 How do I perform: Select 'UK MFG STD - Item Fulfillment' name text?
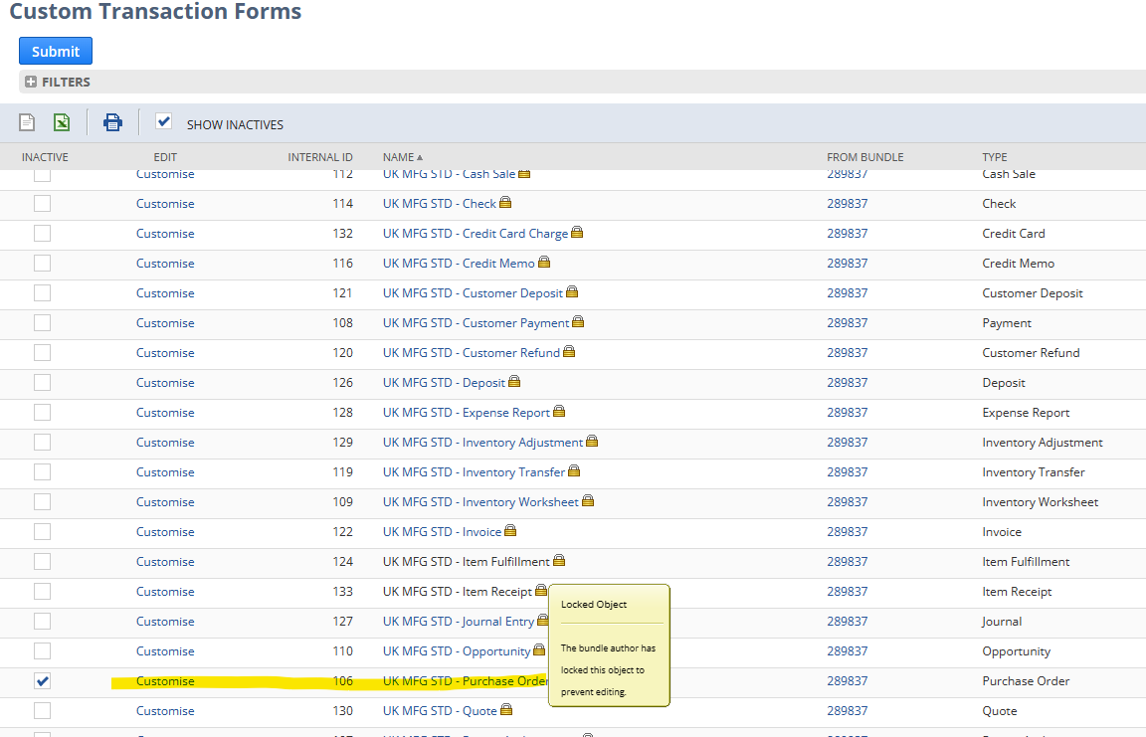tap(467, 562)
